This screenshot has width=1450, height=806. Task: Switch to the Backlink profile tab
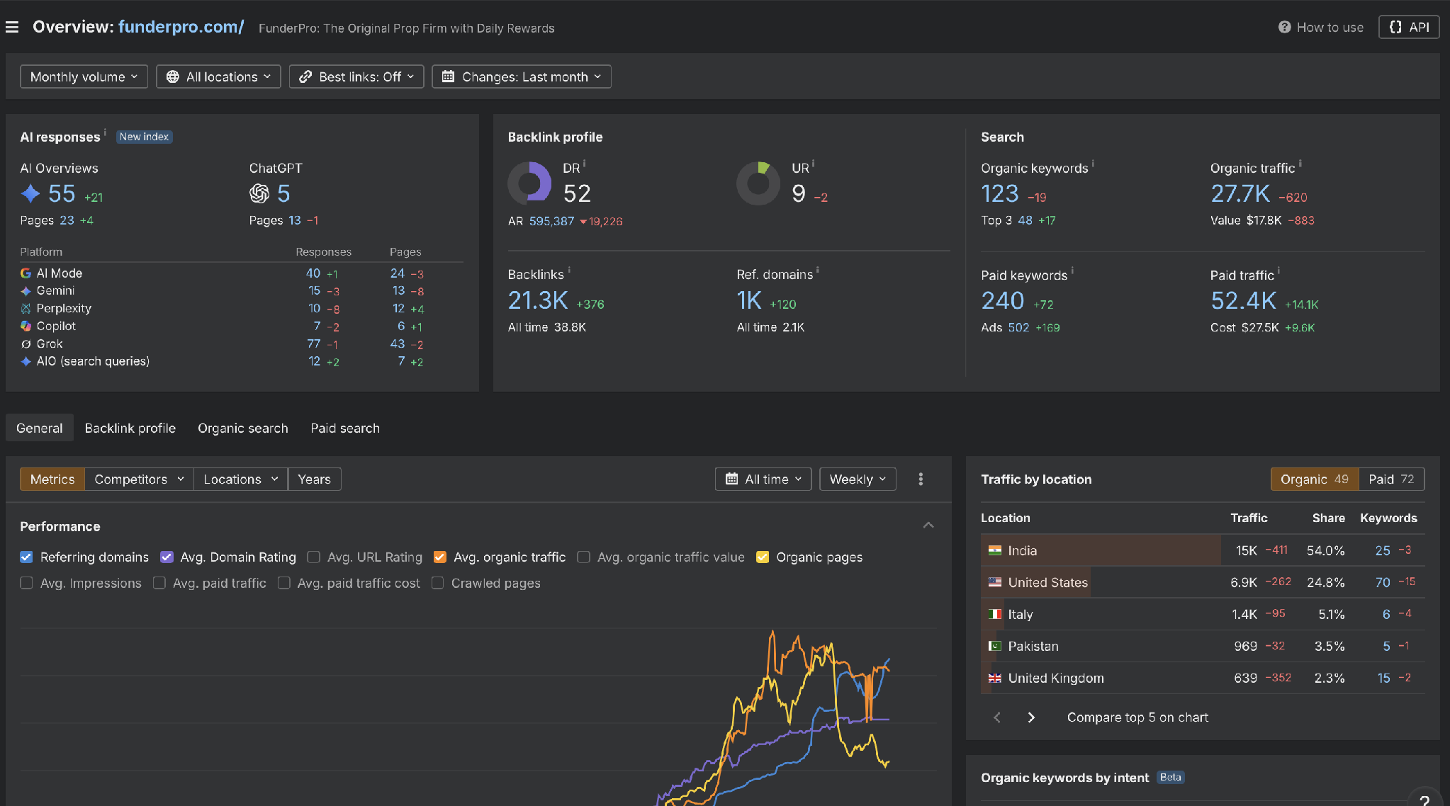[130, 428]
